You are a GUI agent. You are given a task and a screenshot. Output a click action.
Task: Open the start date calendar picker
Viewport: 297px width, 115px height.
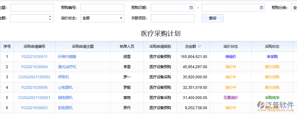pos(191,8)
